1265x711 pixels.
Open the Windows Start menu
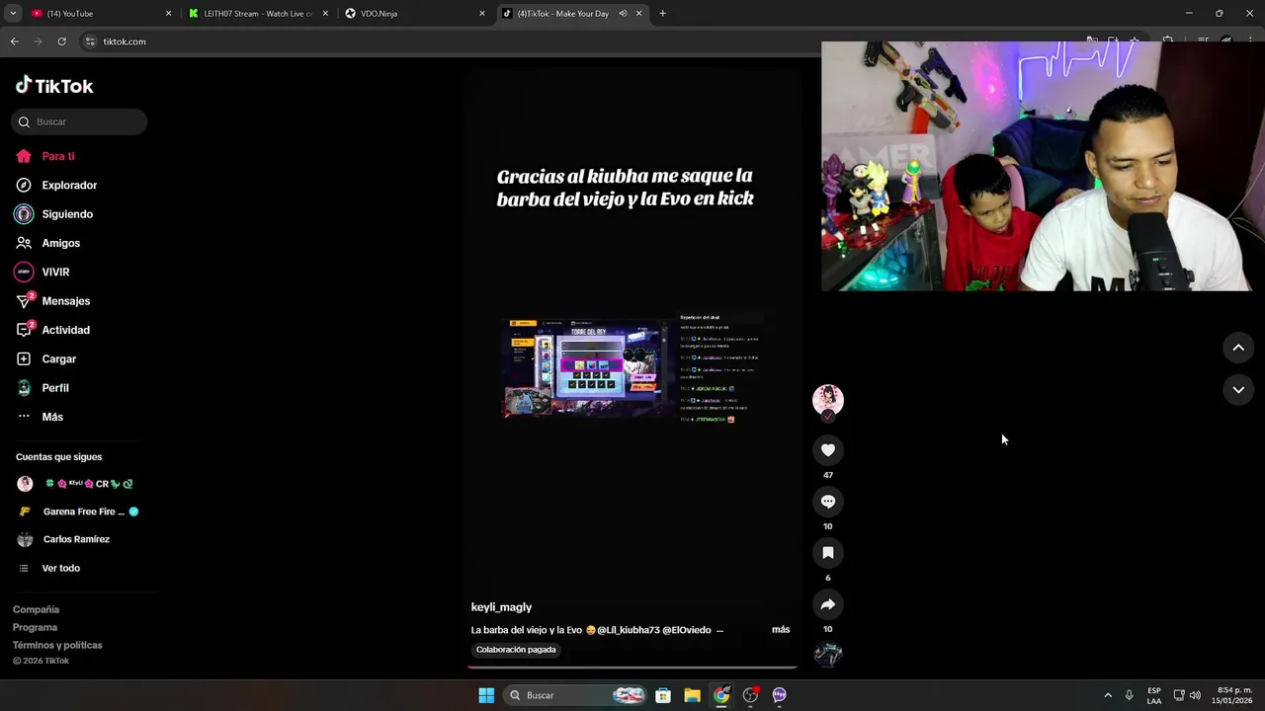point(486,695)
